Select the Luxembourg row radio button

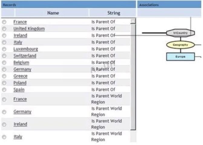pyautogui.click(x=4, y=49)
